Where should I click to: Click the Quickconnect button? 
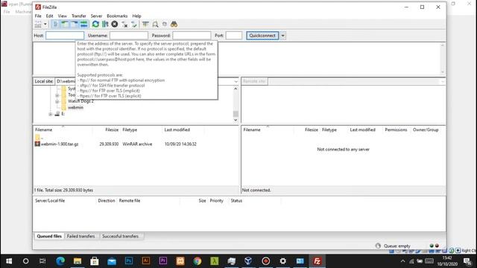pos(262,36)
